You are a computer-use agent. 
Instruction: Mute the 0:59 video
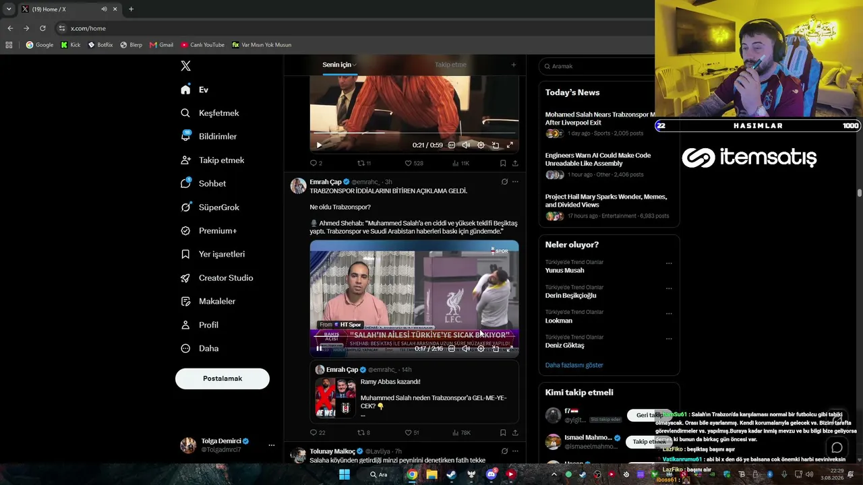[466, 145]
